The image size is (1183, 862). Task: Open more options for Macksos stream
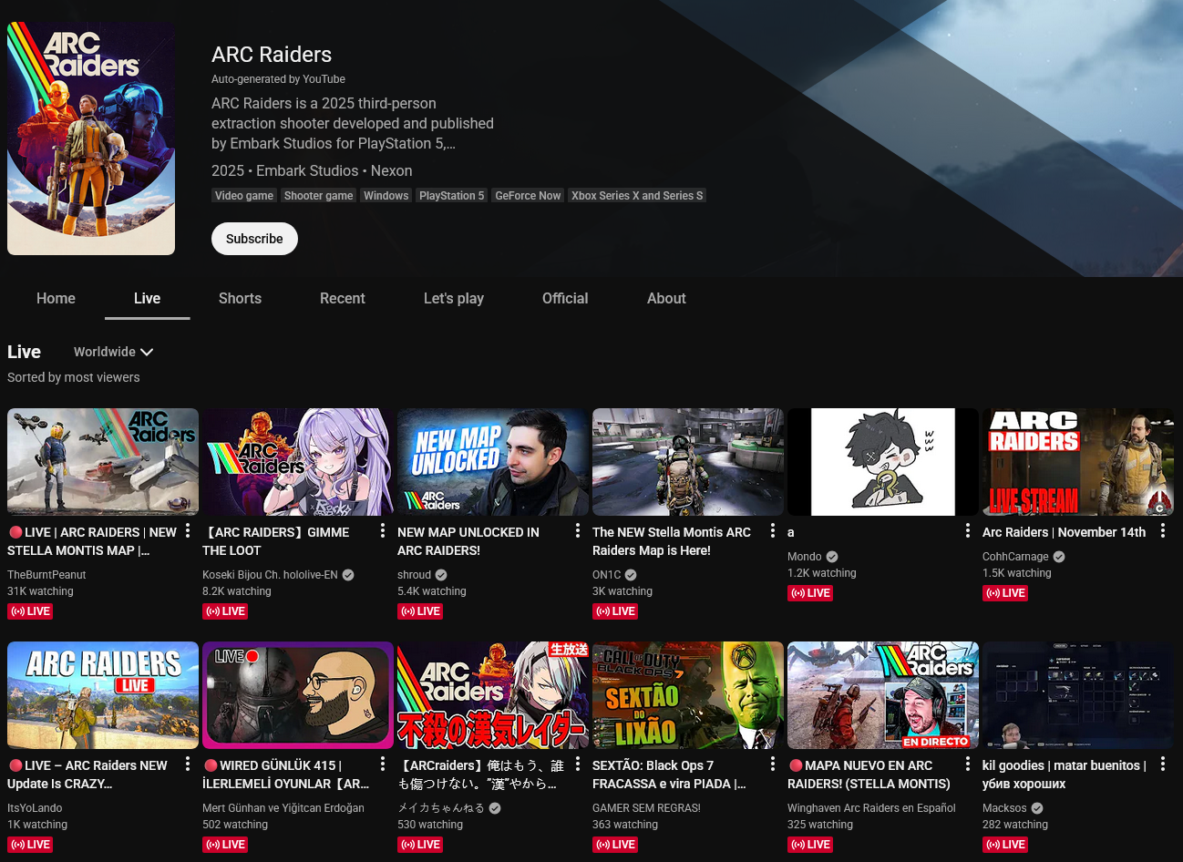point(1163,764)
